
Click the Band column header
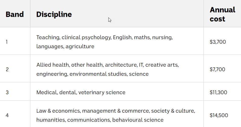click(x=15, y=14)
